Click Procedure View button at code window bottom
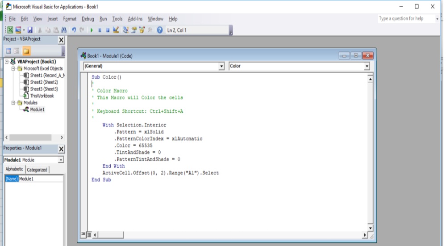This screenshot has width=446, height=246. 83,235
